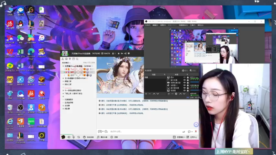The width and height of the screenshot is (276, 155).
Task: Hide the 背景图 source in OBS
Action: point(185,91)
